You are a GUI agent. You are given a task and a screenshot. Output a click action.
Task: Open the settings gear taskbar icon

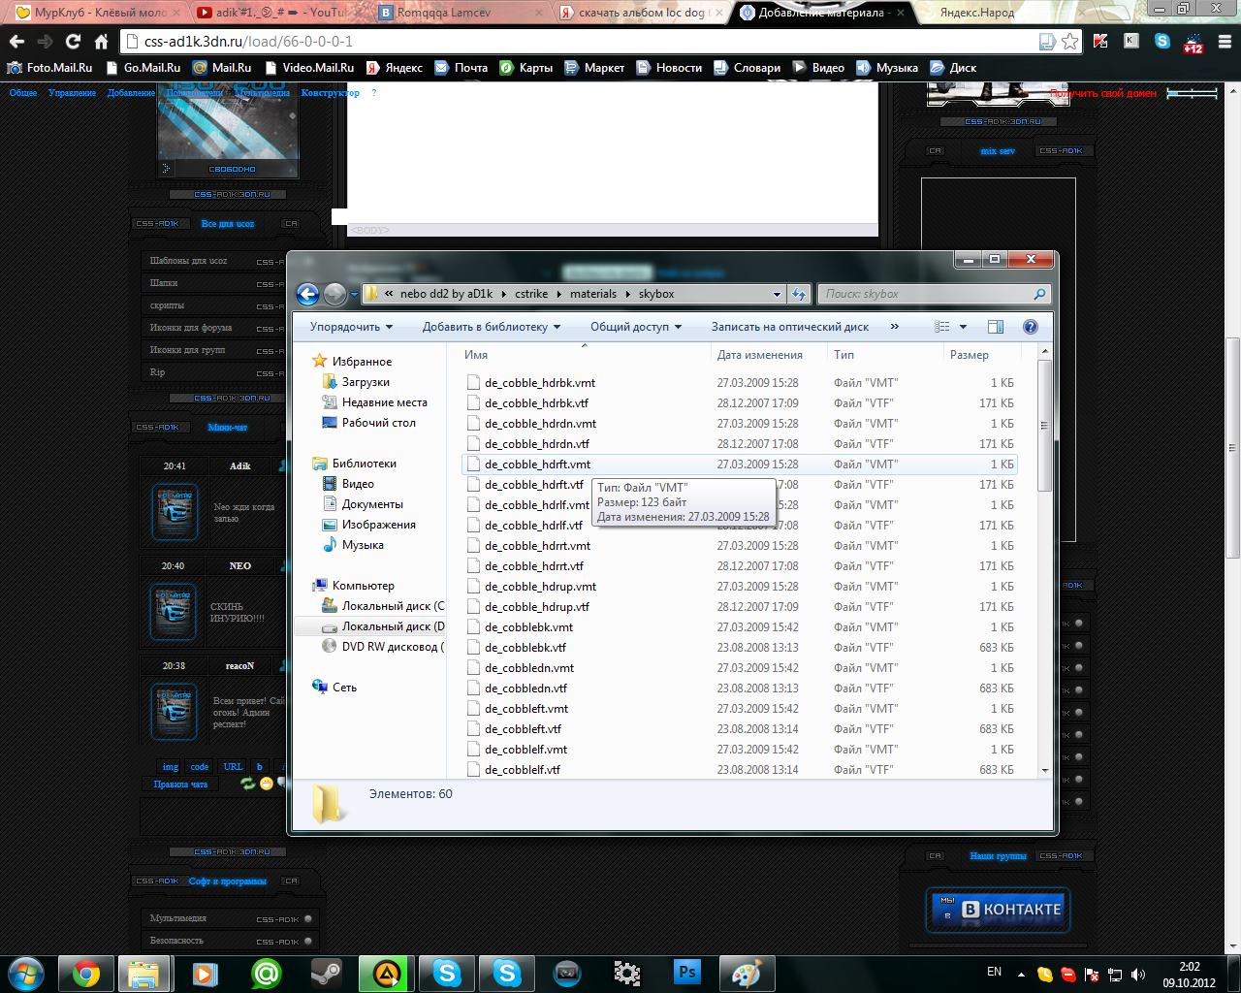[x=627, y=973]
